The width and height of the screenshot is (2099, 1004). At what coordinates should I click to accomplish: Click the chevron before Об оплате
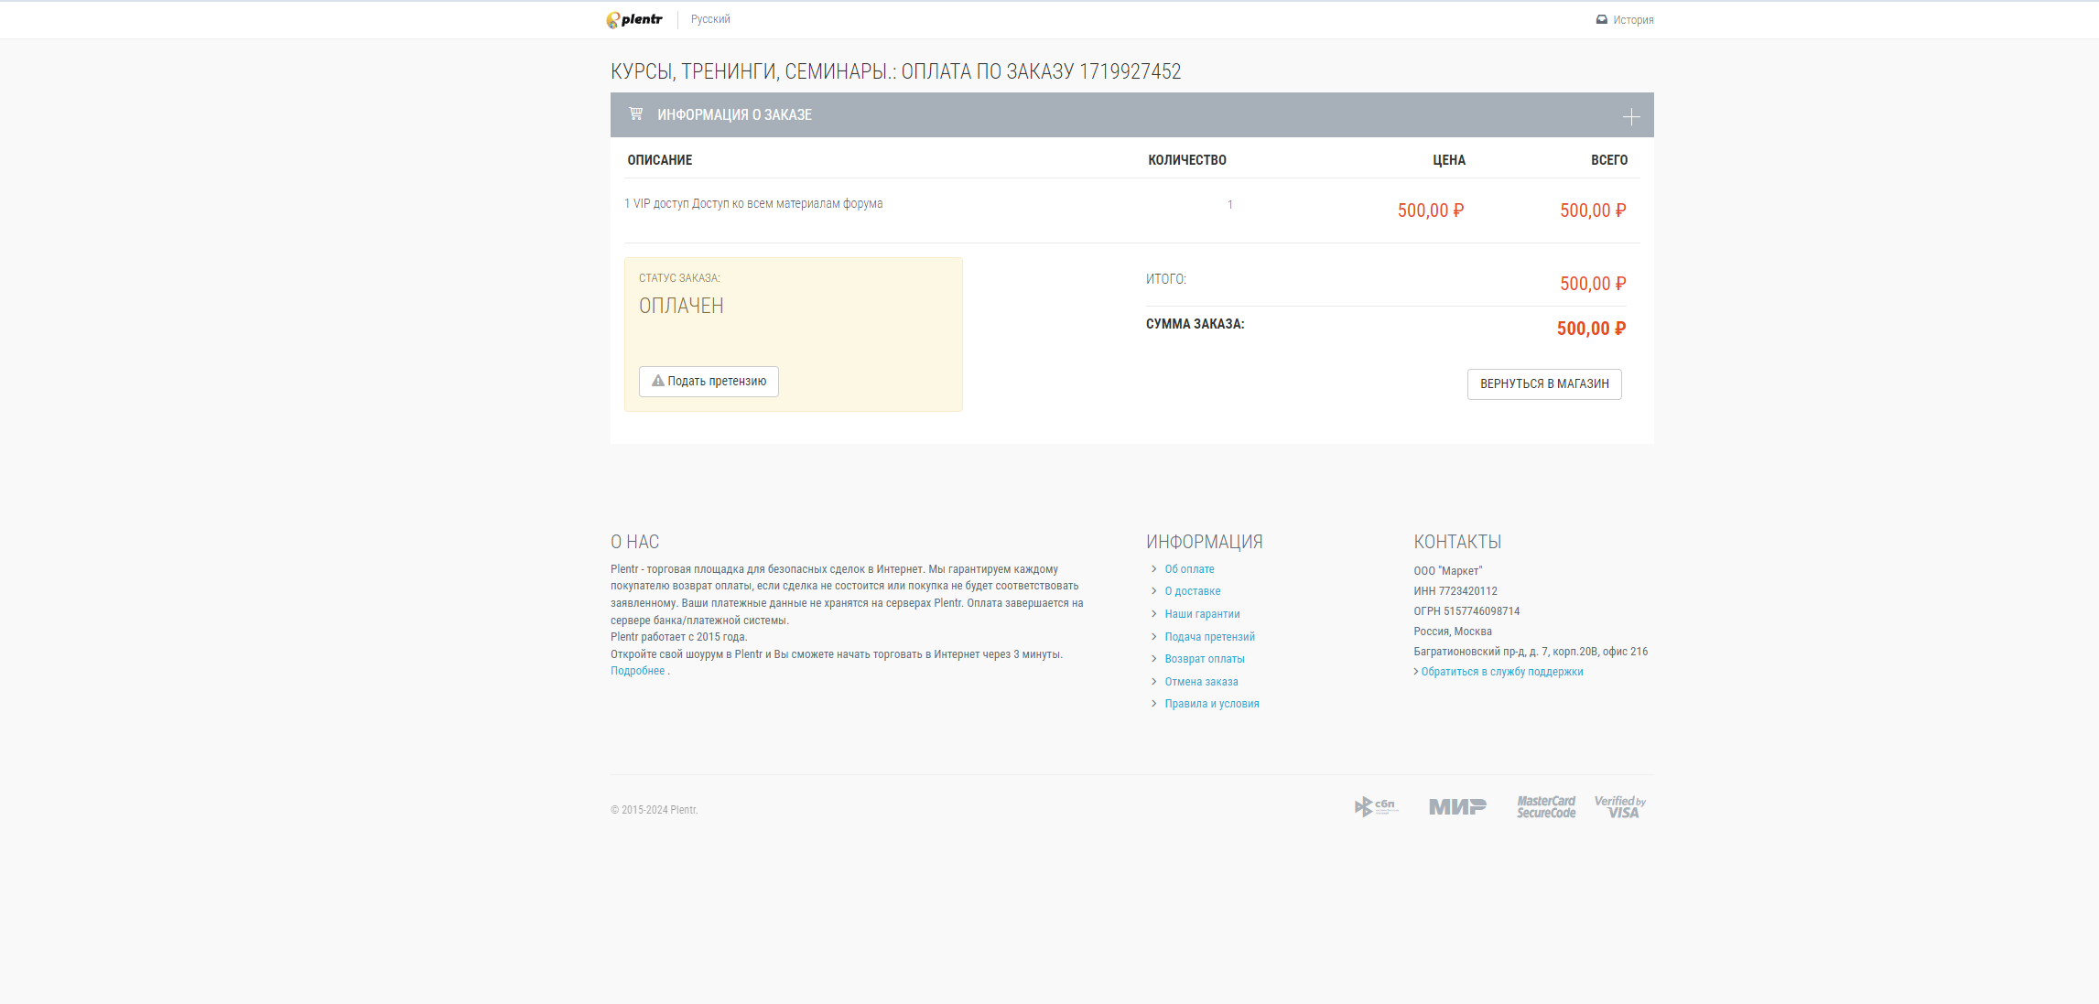tap(1153, 569)
